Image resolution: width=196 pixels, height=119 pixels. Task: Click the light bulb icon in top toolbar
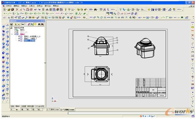(65, 9)
